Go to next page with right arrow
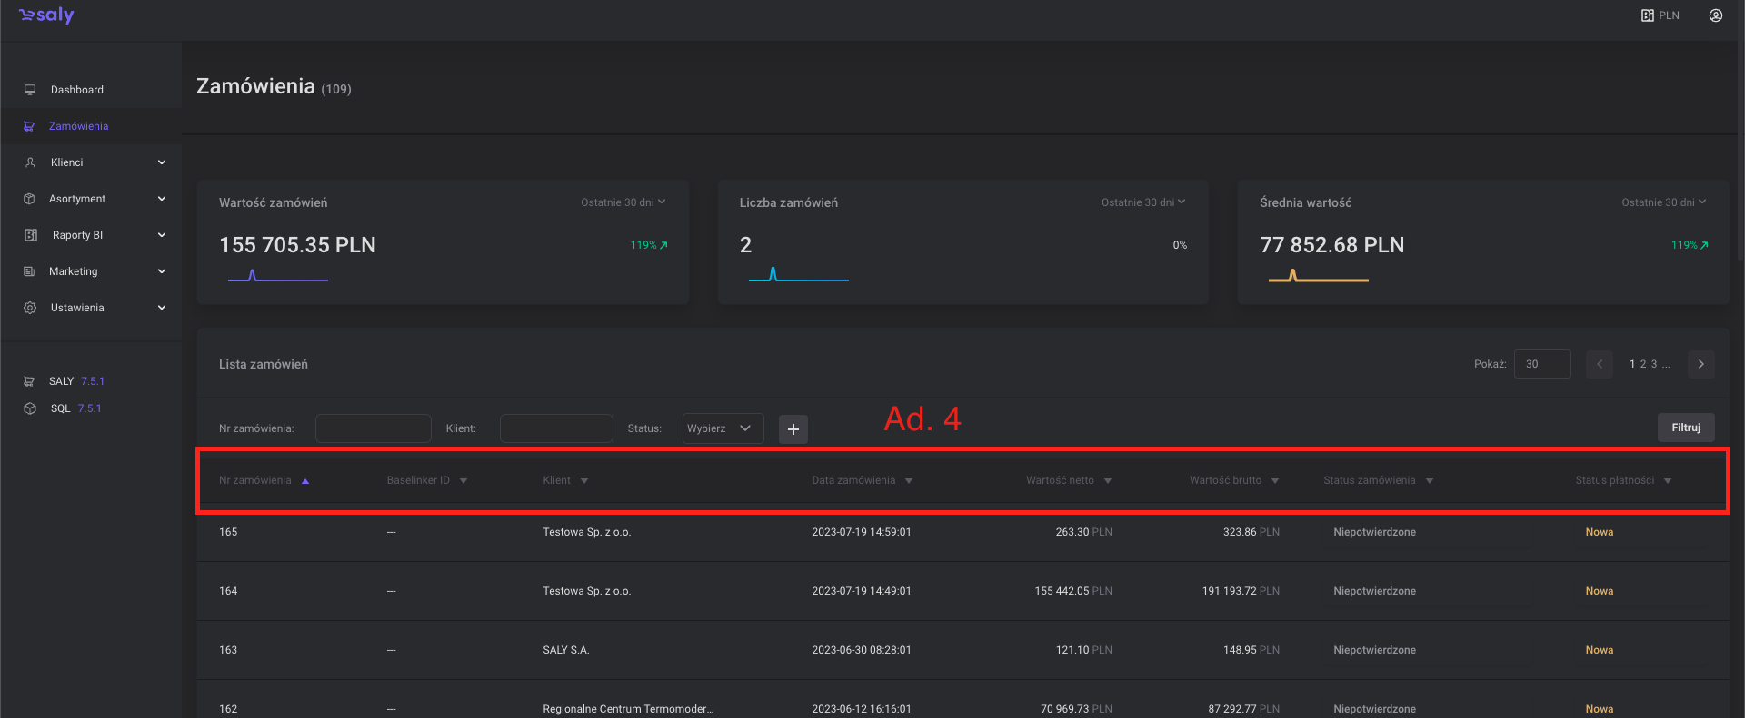 tap(1700, 364)
